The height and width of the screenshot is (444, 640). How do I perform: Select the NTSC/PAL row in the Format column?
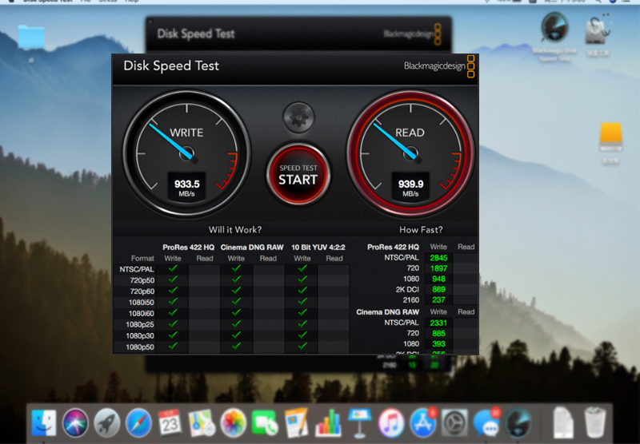pyautogui.click(x=136, y=269)
